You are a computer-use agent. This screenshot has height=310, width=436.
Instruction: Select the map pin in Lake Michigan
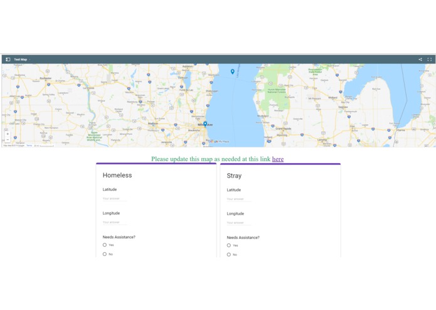click(x=233, y=72)
